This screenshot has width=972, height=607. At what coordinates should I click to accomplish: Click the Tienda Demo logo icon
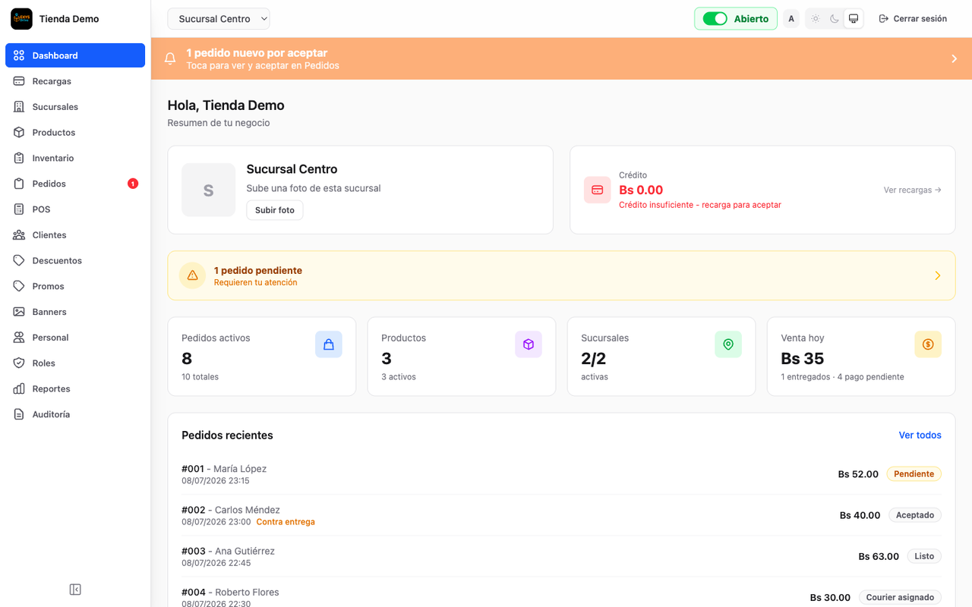point(21,19)
